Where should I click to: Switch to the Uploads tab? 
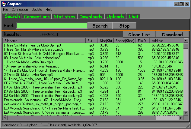[x=115, y=16]
